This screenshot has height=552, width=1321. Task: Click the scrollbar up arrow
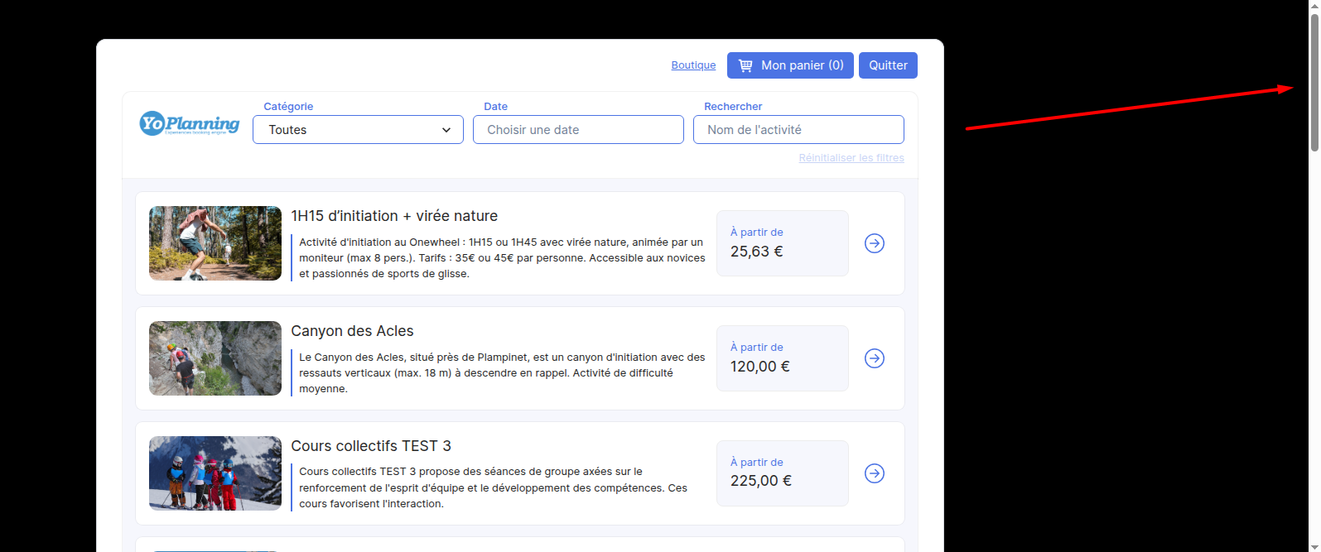coord(1314,6)
